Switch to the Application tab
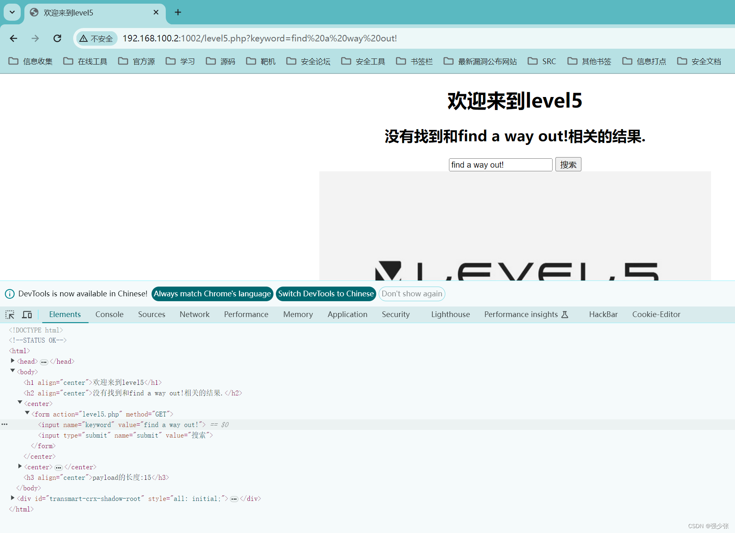 [347, 315]
